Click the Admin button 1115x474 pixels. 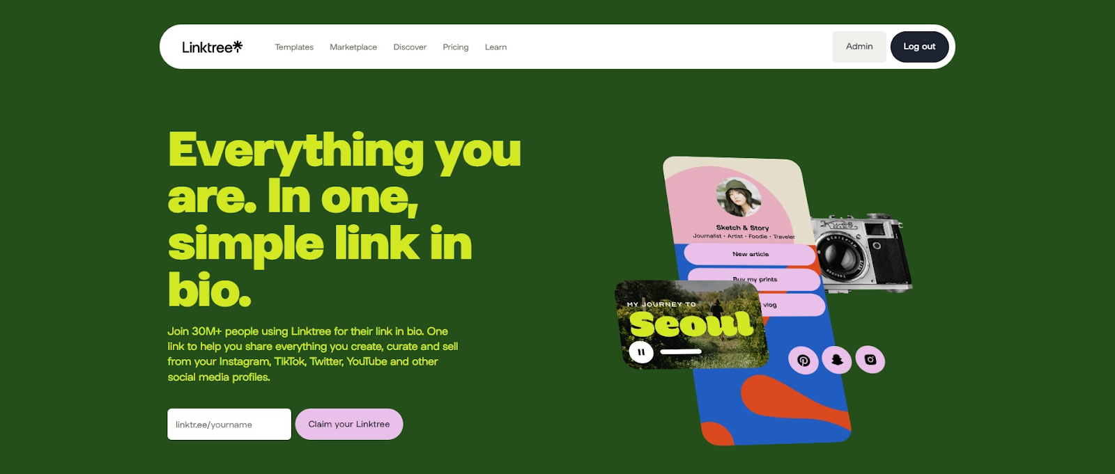click(859, 47)
